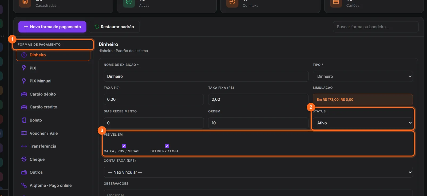The image size is (427, 196).
Task: Select Cheque payment method
Action: click(x=53, y=159)
